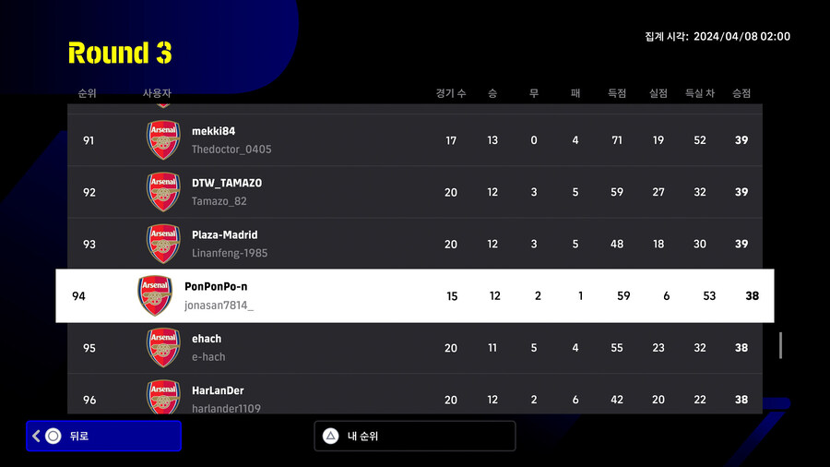Screen dimensions: 830x467
Task: Click Arsenal crest beside Plaza-Madrid
Action: [x=163, y=244]
